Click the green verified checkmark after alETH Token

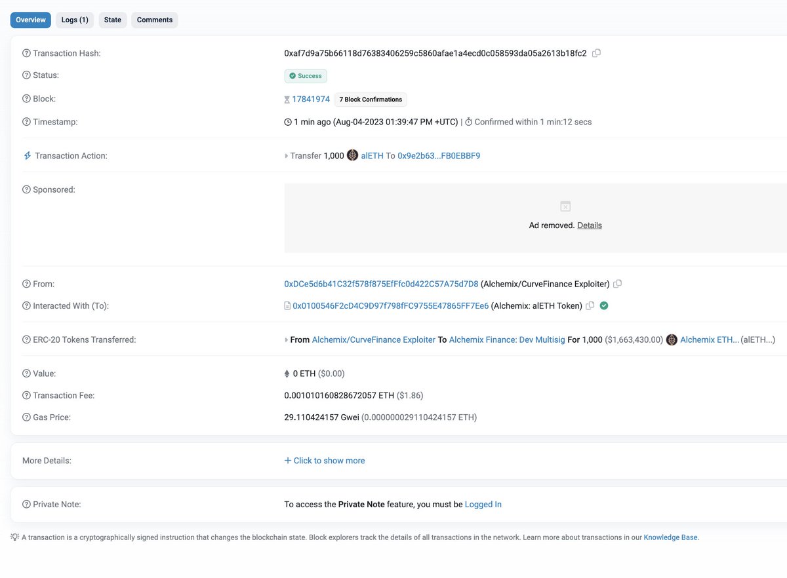[604, 305]
